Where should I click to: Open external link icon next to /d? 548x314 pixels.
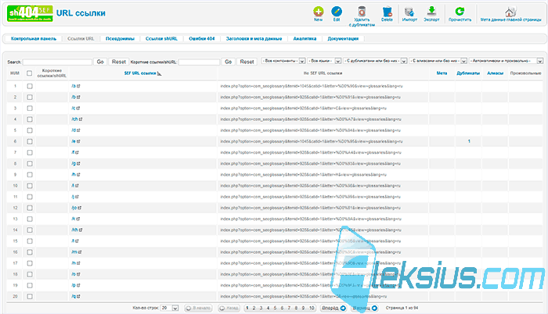coord(78,130)
